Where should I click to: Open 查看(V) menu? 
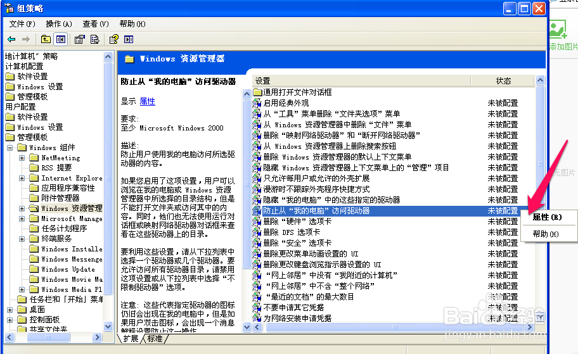[96, 24]
